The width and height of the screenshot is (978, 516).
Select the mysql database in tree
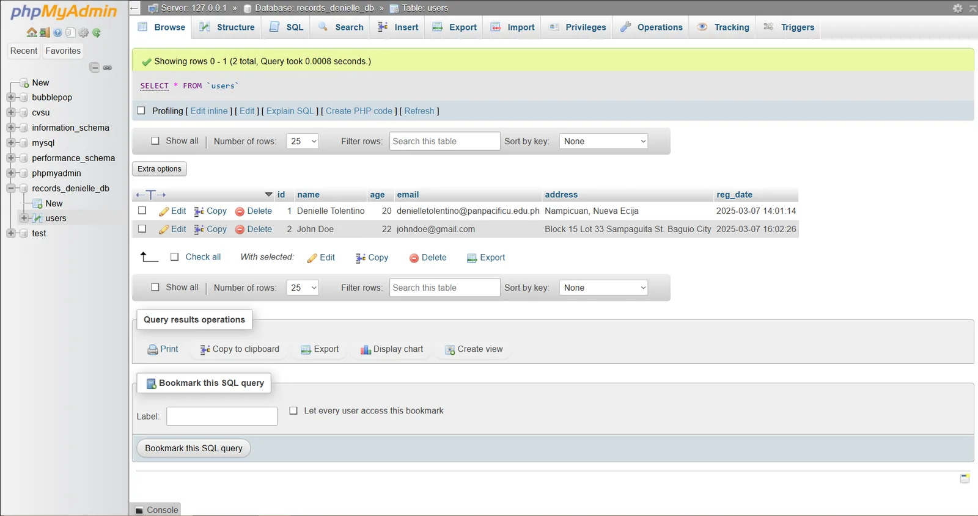pos(43,143)
